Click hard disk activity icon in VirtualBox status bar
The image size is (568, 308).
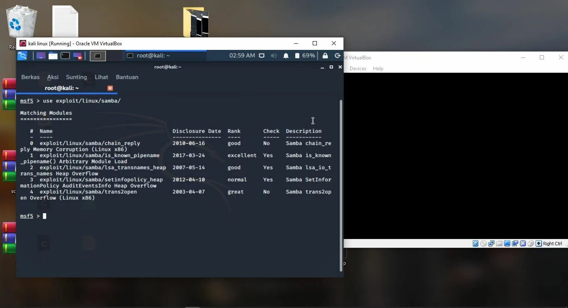coord(475,244)
